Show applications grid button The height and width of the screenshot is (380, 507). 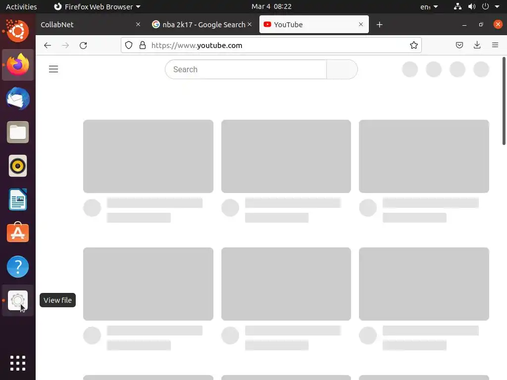pos(18,363)
